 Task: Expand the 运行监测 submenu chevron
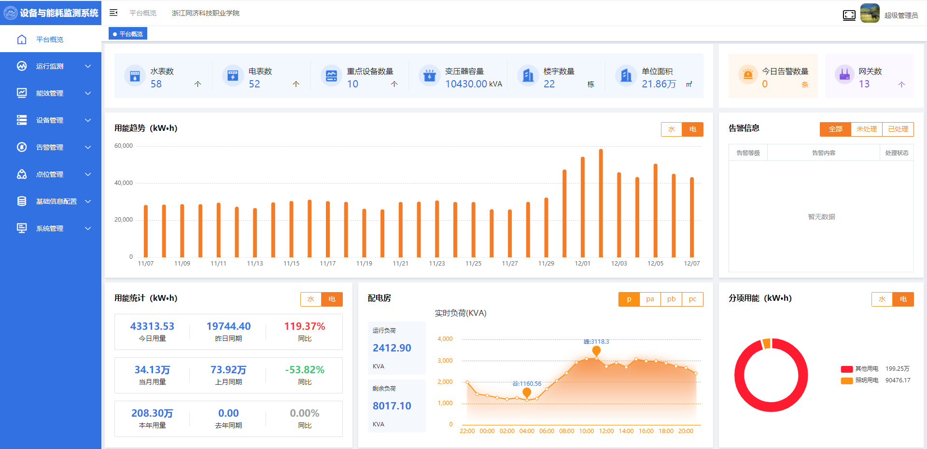88,66
